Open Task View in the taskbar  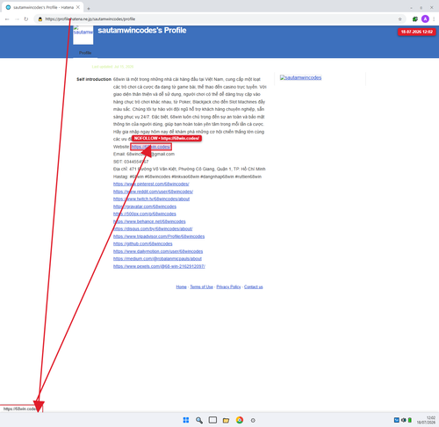(212, 420)
